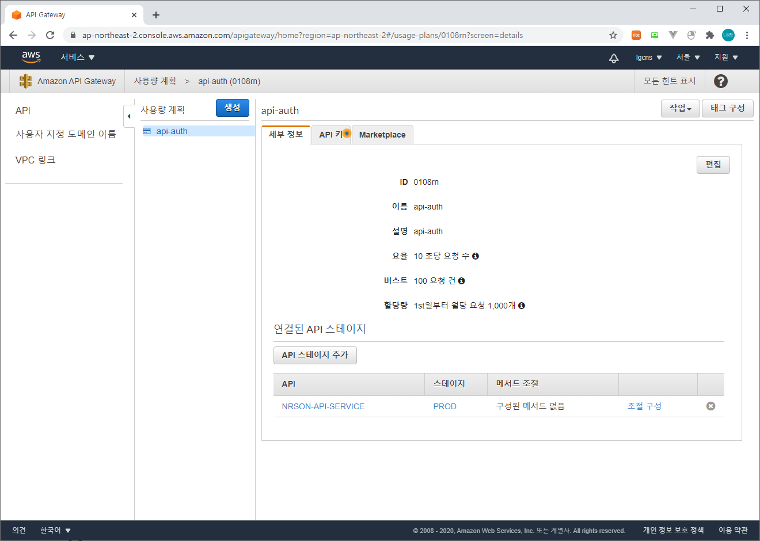The width and height of the screenshot is (760, 541).
Task: Switch to the 세부 정보 tab
Action: pyautogui.click(x=286, y=135)
